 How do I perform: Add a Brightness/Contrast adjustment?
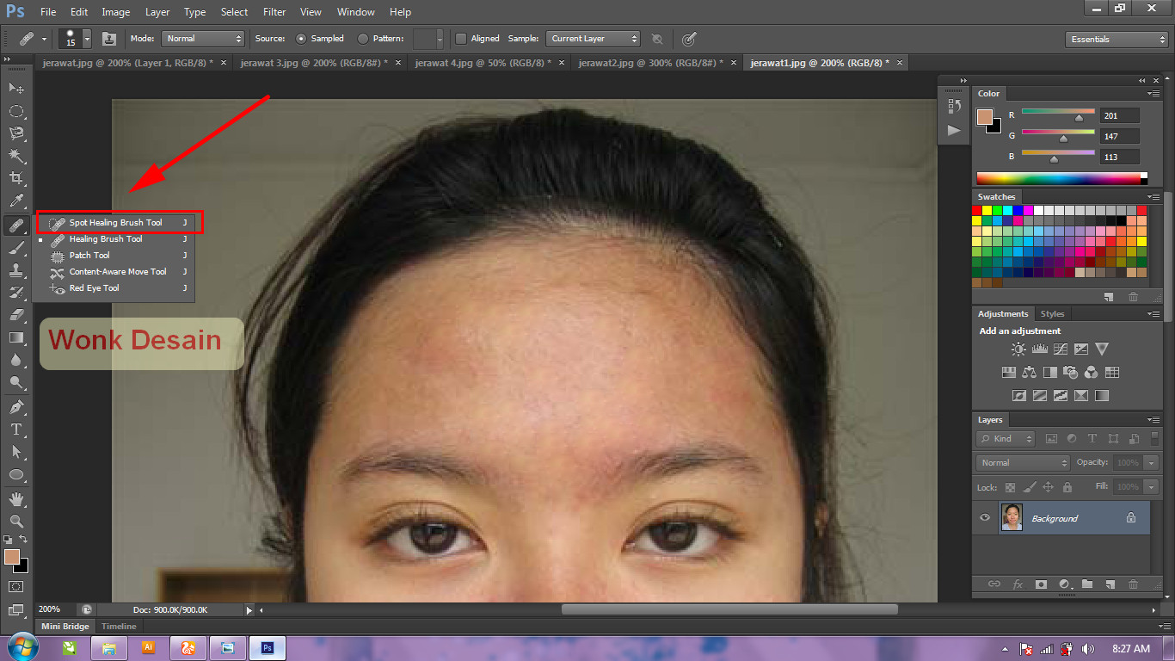(x=1018, y=349)
